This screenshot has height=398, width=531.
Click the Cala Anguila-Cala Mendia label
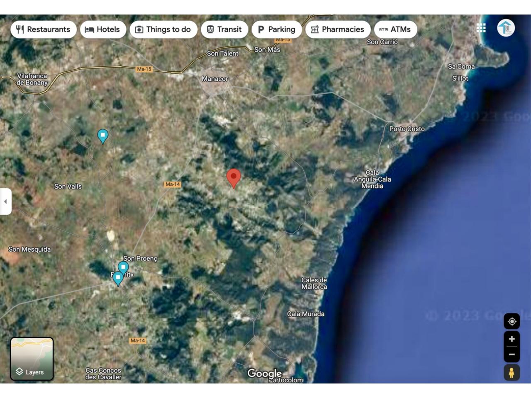(372, 179)
